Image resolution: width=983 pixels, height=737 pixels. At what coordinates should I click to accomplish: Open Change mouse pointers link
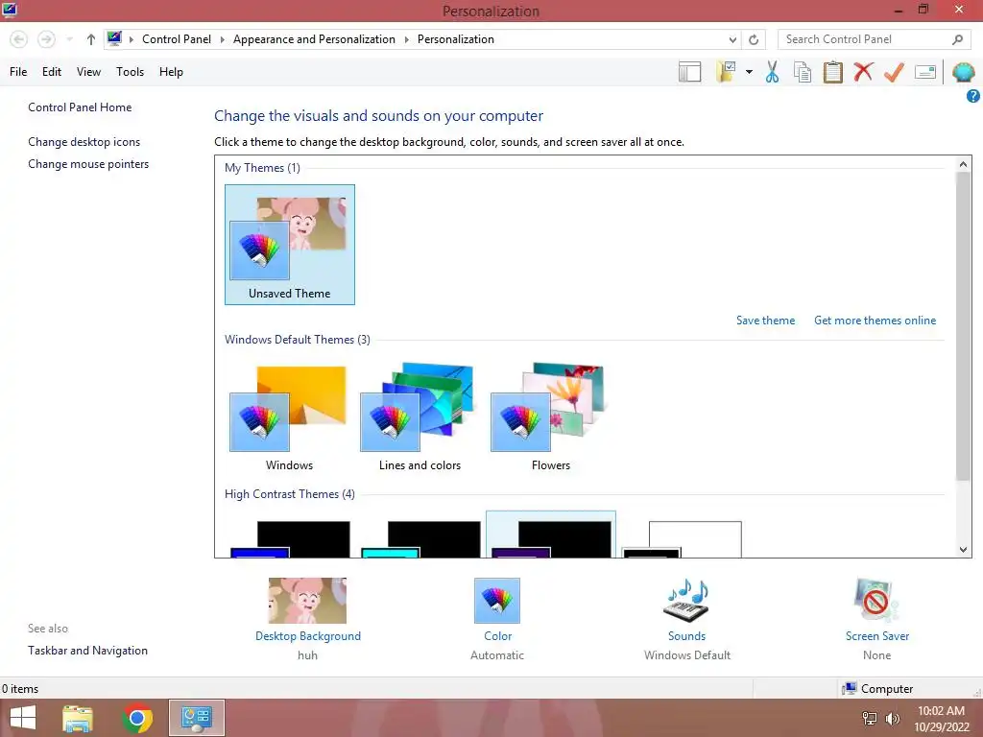(x=88, y=164)
